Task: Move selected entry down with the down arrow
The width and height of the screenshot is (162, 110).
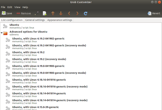Action: coord(61,13)
